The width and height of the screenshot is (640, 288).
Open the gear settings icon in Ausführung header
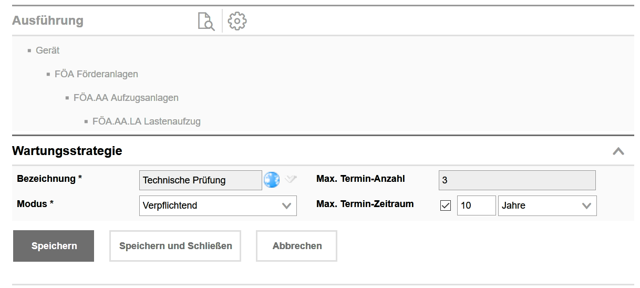(238, 21)
